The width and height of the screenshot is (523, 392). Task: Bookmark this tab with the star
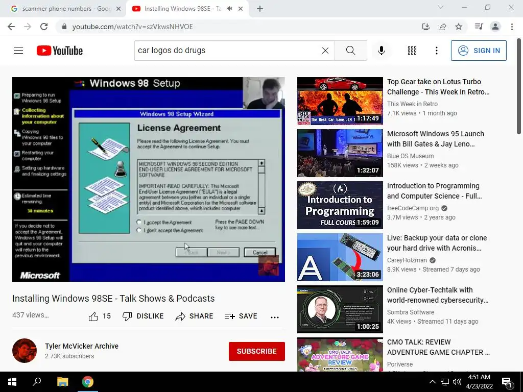coord(459,27)
